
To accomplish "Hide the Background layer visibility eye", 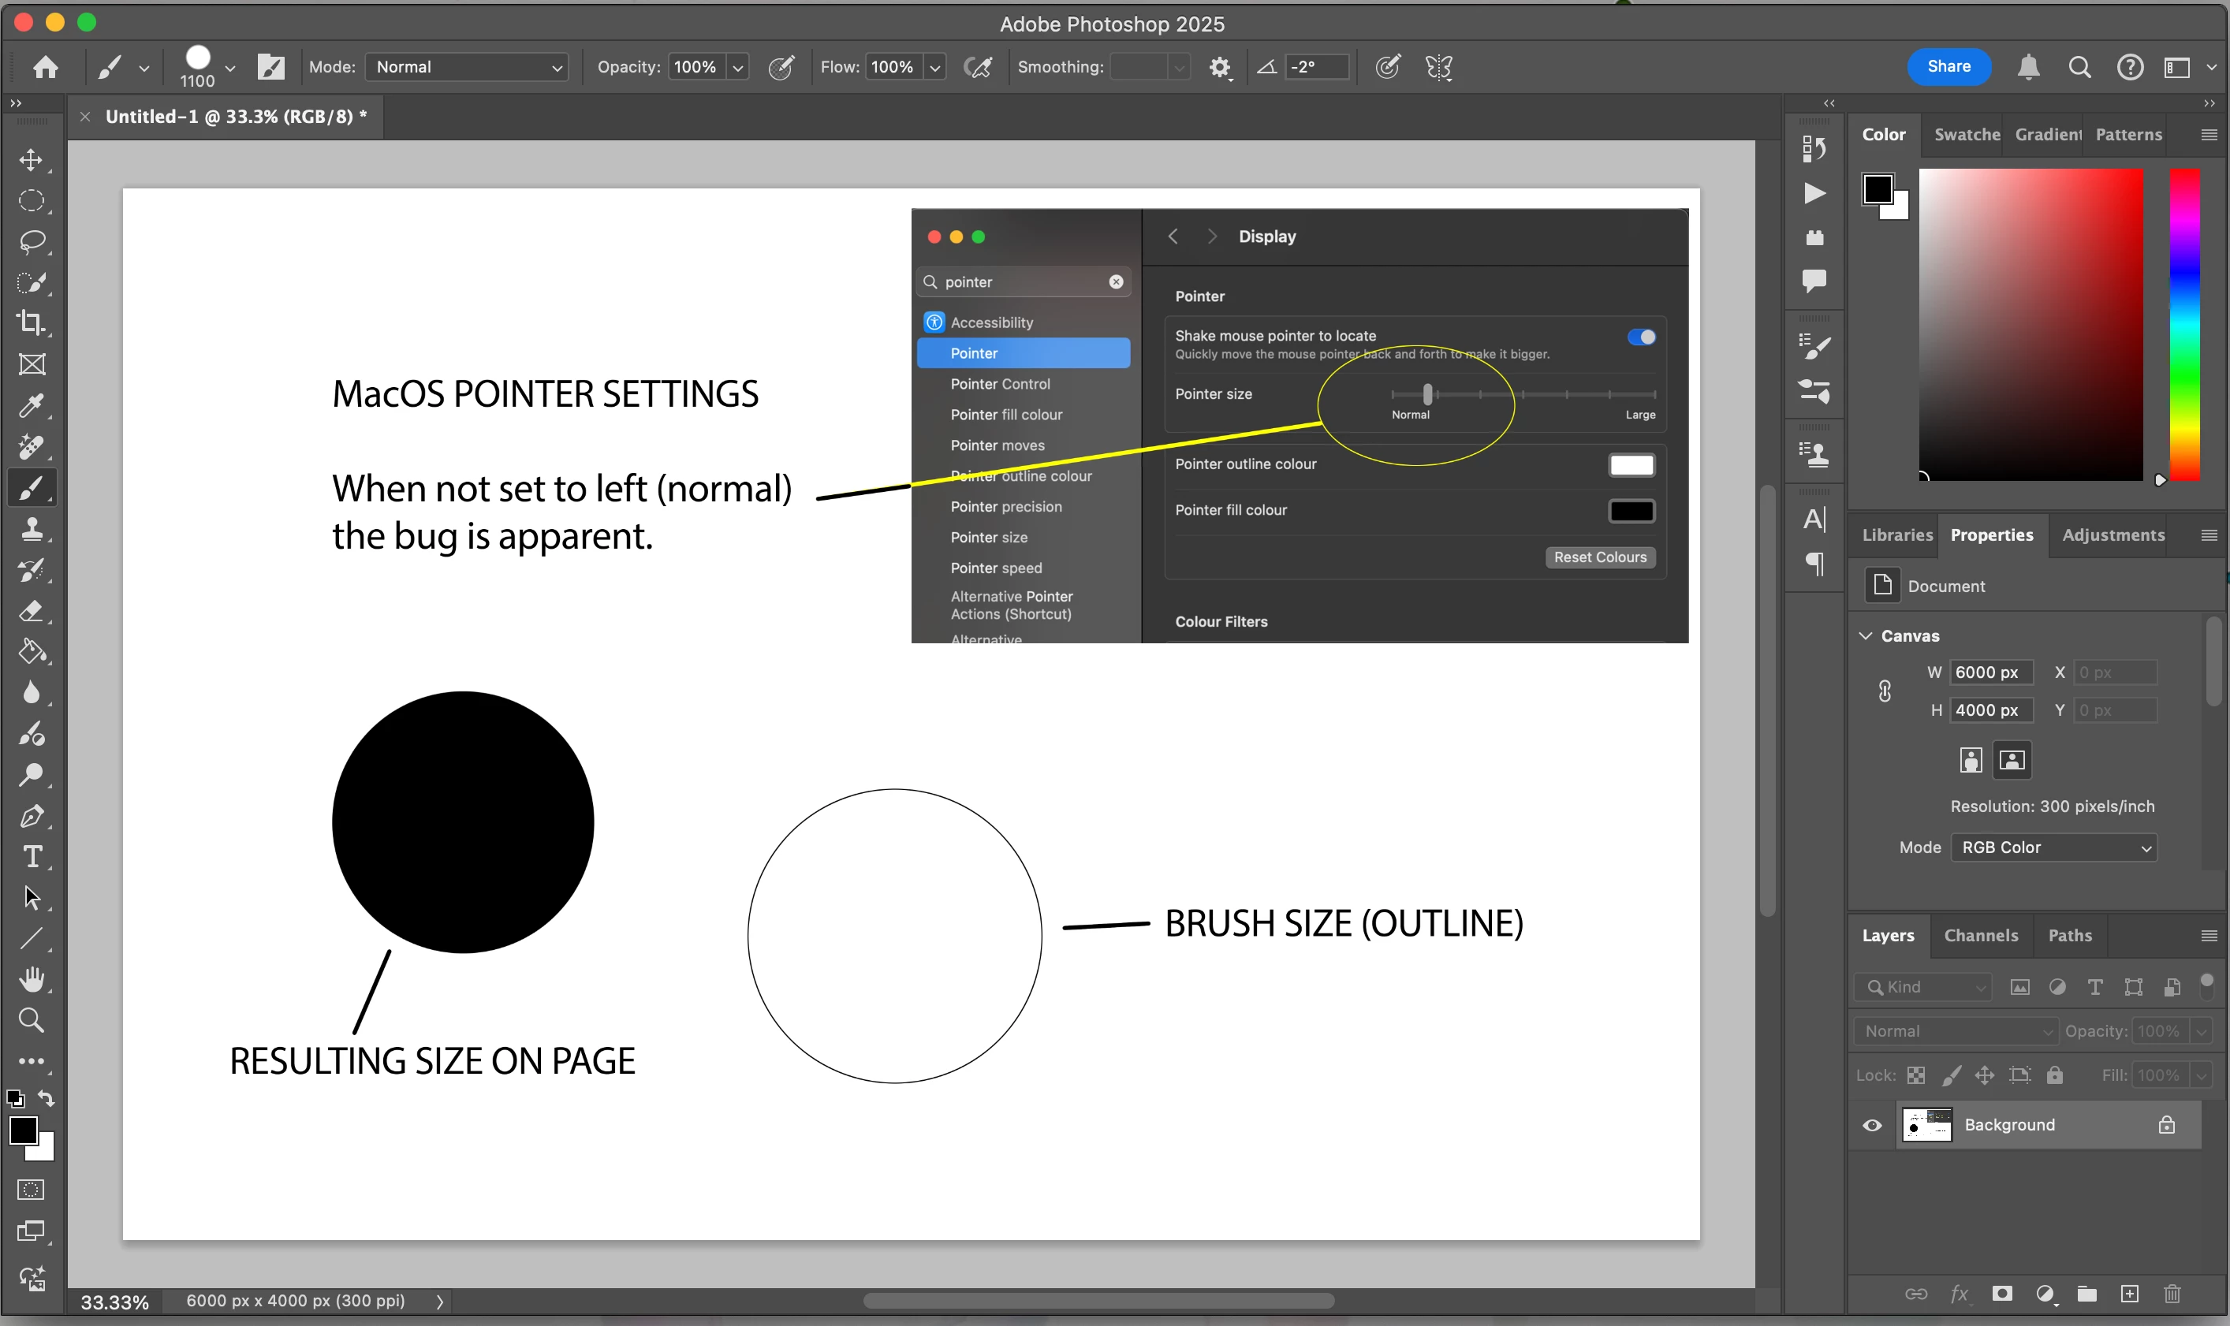I will tap(1871, 1125).
